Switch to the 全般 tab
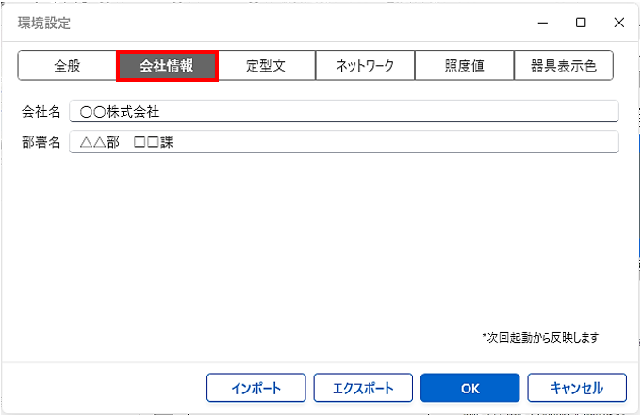 pos(67,67)
